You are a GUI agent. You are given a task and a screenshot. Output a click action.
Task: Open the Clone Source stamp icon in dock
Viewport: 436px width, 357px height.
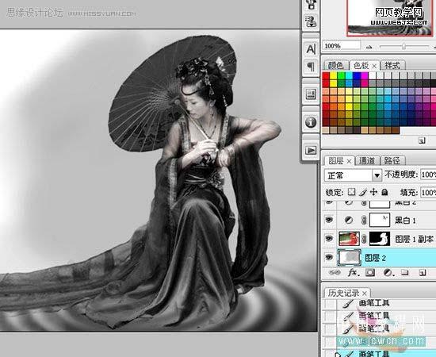pyautogui.click(x=311, y=21)
